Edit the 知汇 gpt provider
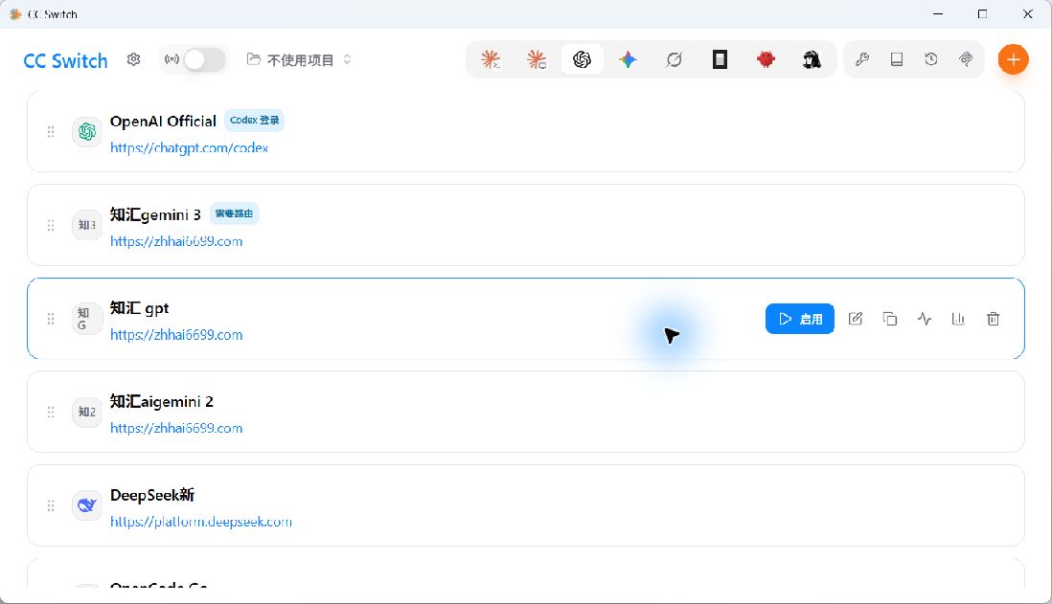1052x604 pixels. tap(856, 319)
